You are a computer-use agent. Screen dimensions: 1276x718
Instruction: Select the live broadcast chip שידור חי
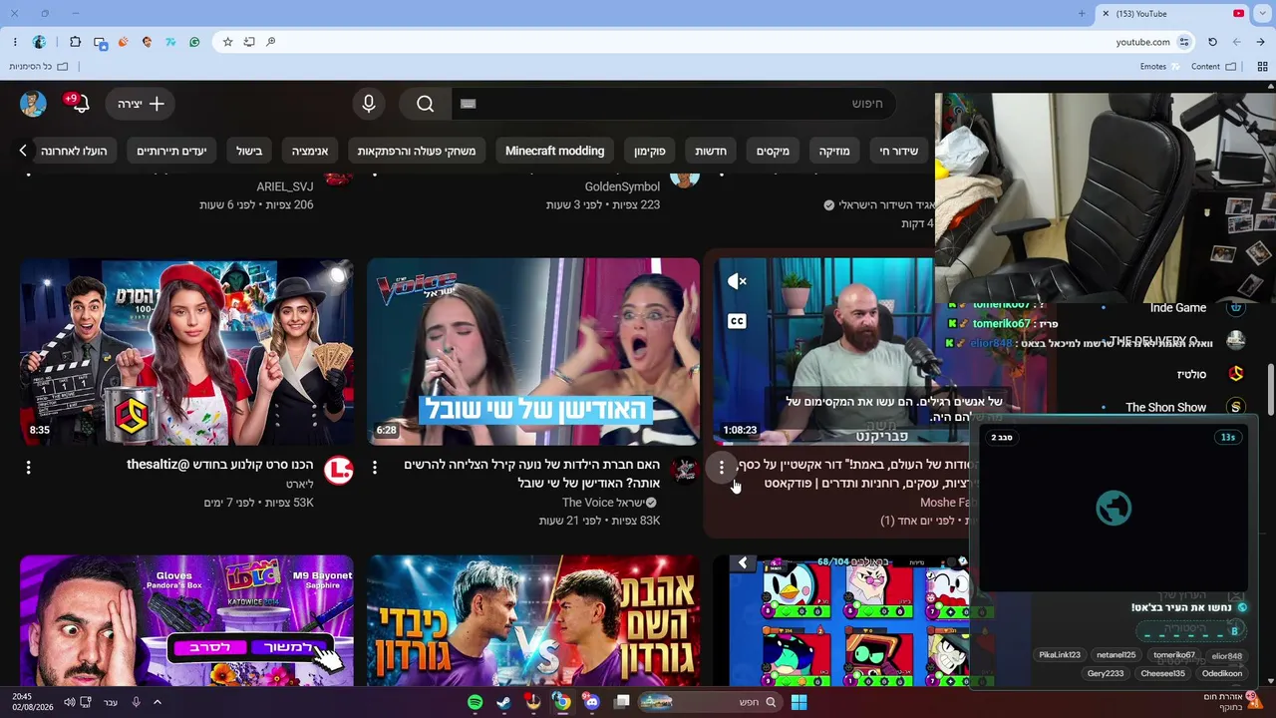(x=898, y=152)
